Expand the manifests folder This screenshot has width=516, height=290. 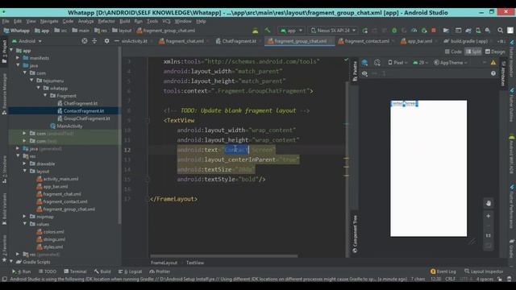pos(18,58)
